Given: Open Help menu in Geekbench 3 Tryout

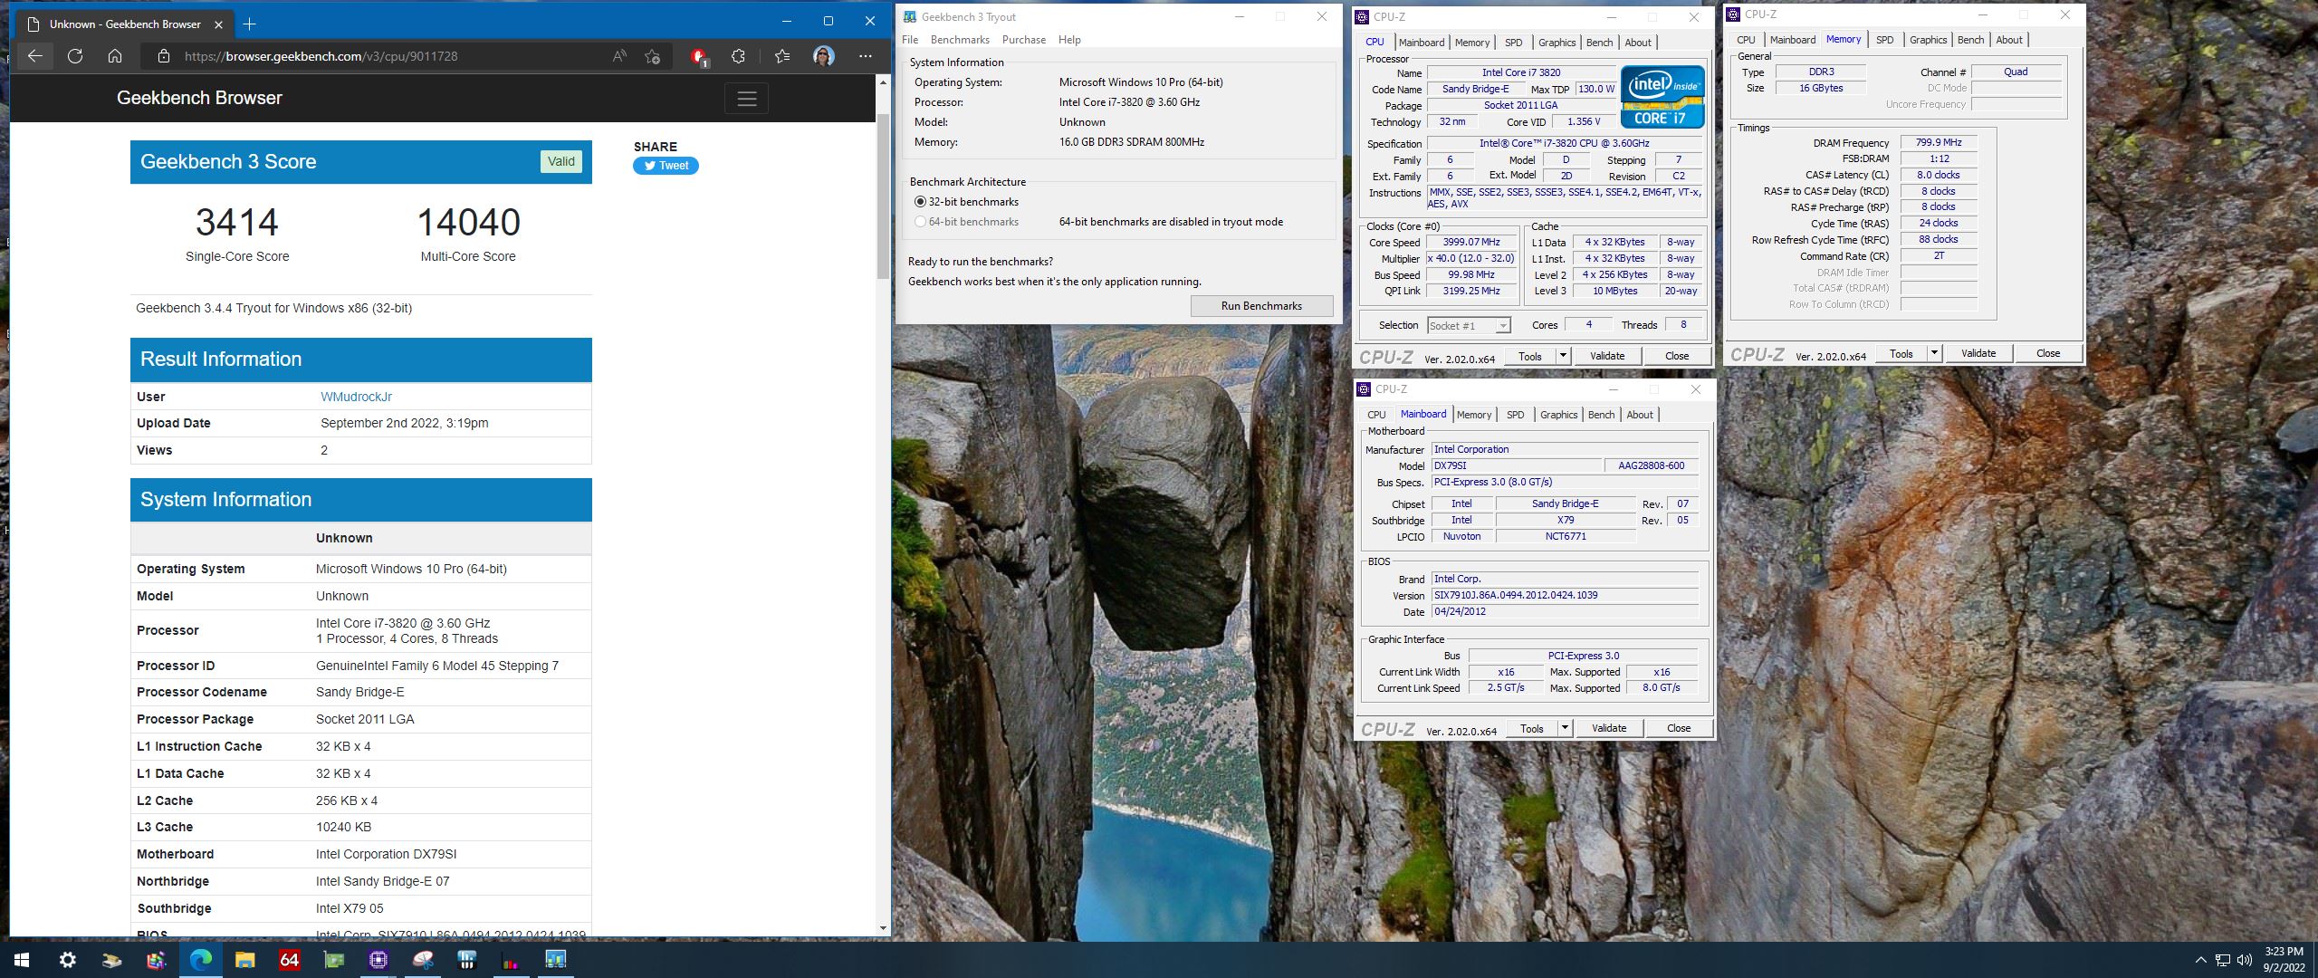Looking at the screenshot, I should click(x=1069, y=40).
